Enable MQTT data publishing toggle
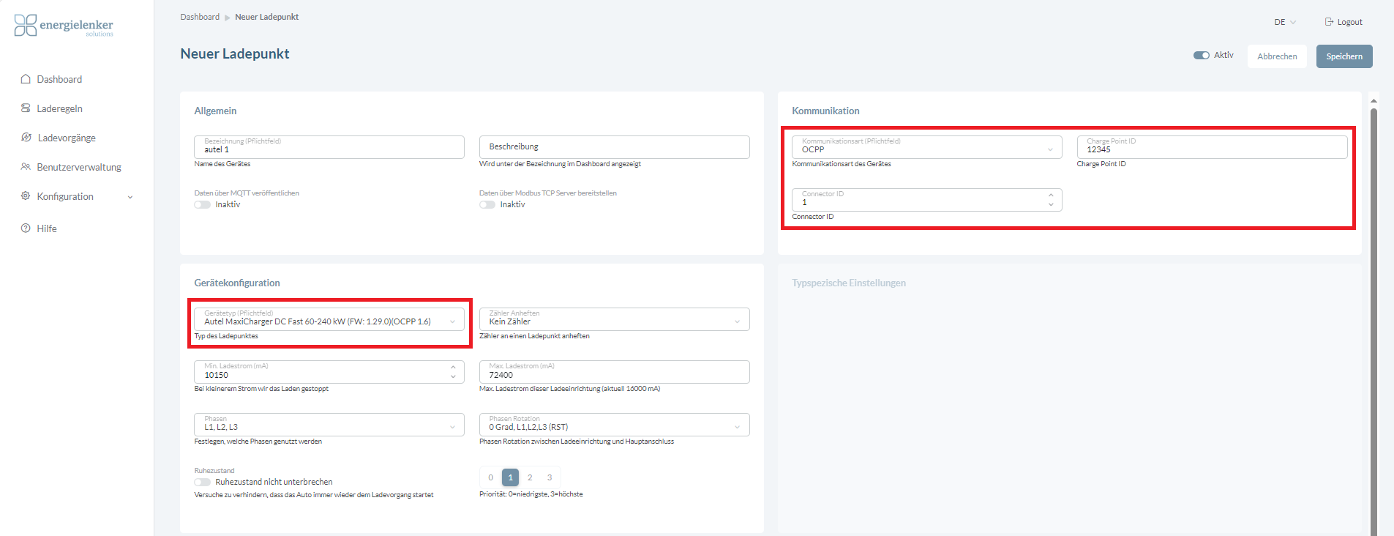This screenshot has width=1394, height=536. [203, 205]
